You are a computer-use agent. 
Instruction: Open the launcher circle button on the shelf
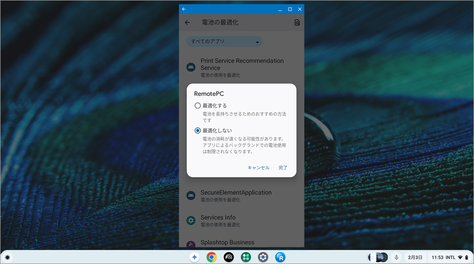(x=8, y=257)
